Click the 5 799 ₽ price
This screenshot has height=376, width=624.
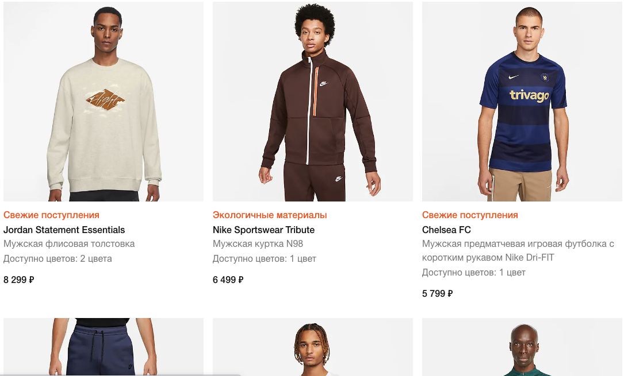(x=438, y=294)
